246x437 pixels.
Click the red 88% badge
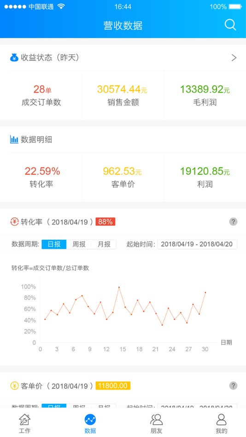tap(105, 222)
